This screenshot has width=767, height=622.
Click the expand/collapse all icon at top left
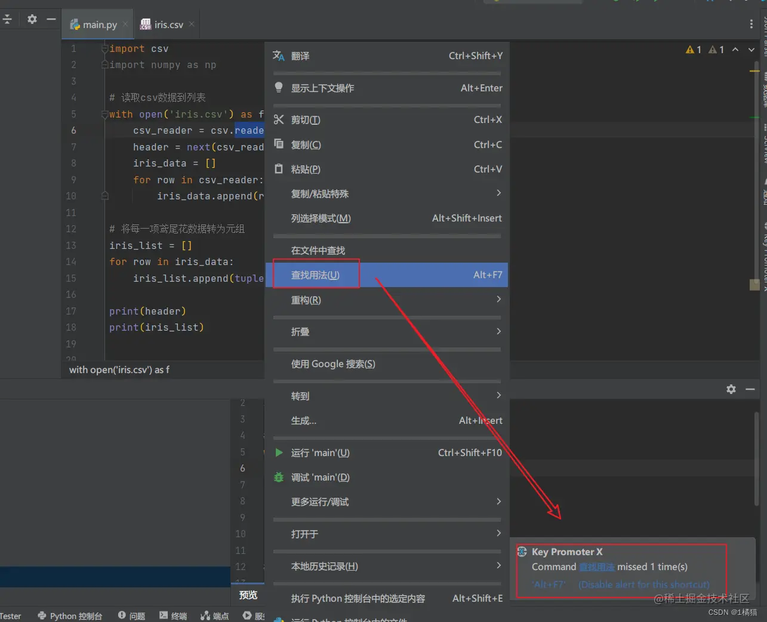7,19
